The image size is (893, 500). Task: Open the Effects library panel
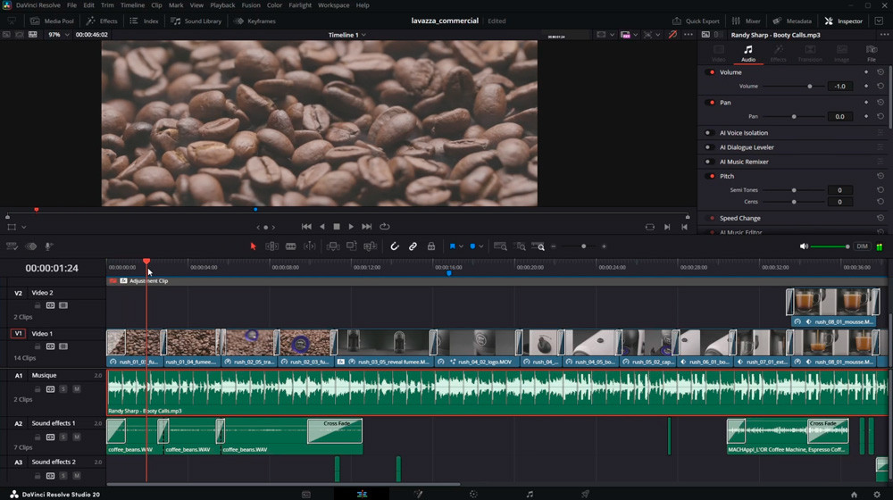pos(102,21)
